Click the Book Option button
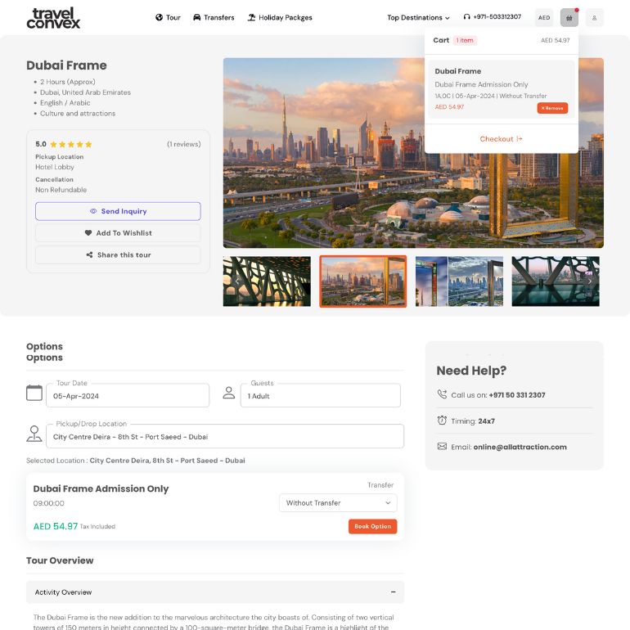The height and width of the screenshot is (630, 630). pos(372,526)
